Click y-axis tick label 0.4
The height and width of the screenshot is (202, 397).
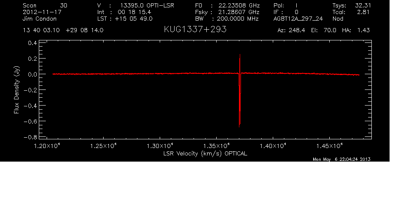pyautogui.click(x=33, y=43)
